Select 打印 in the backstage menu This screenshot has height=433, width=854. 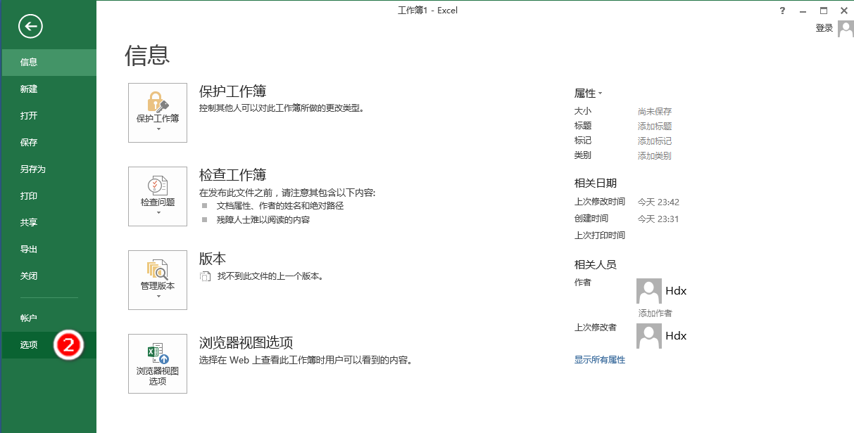pos(48,196)
